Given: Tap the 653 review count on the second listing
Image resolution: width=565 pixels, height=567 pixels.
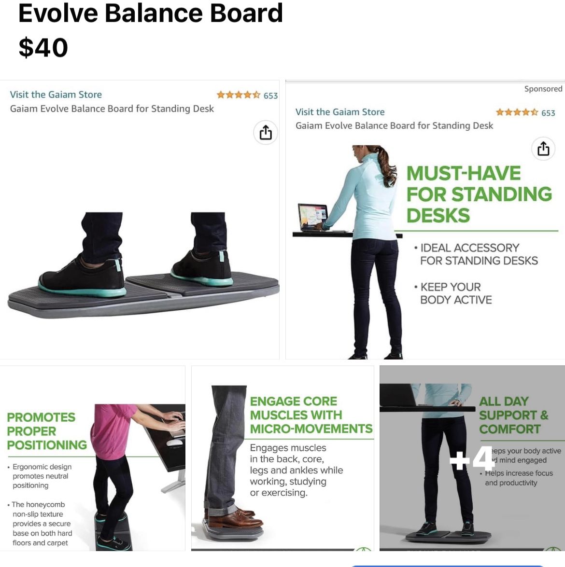Looking at the screenshot, I should click(548, 113).
